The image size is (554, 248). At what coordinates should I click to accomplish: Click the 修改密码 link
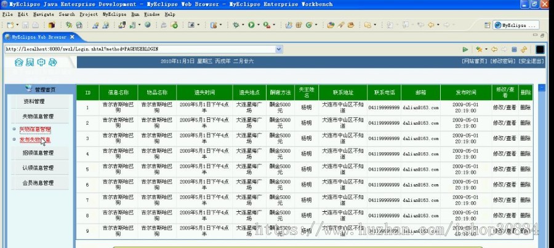(x=502, y=61)
